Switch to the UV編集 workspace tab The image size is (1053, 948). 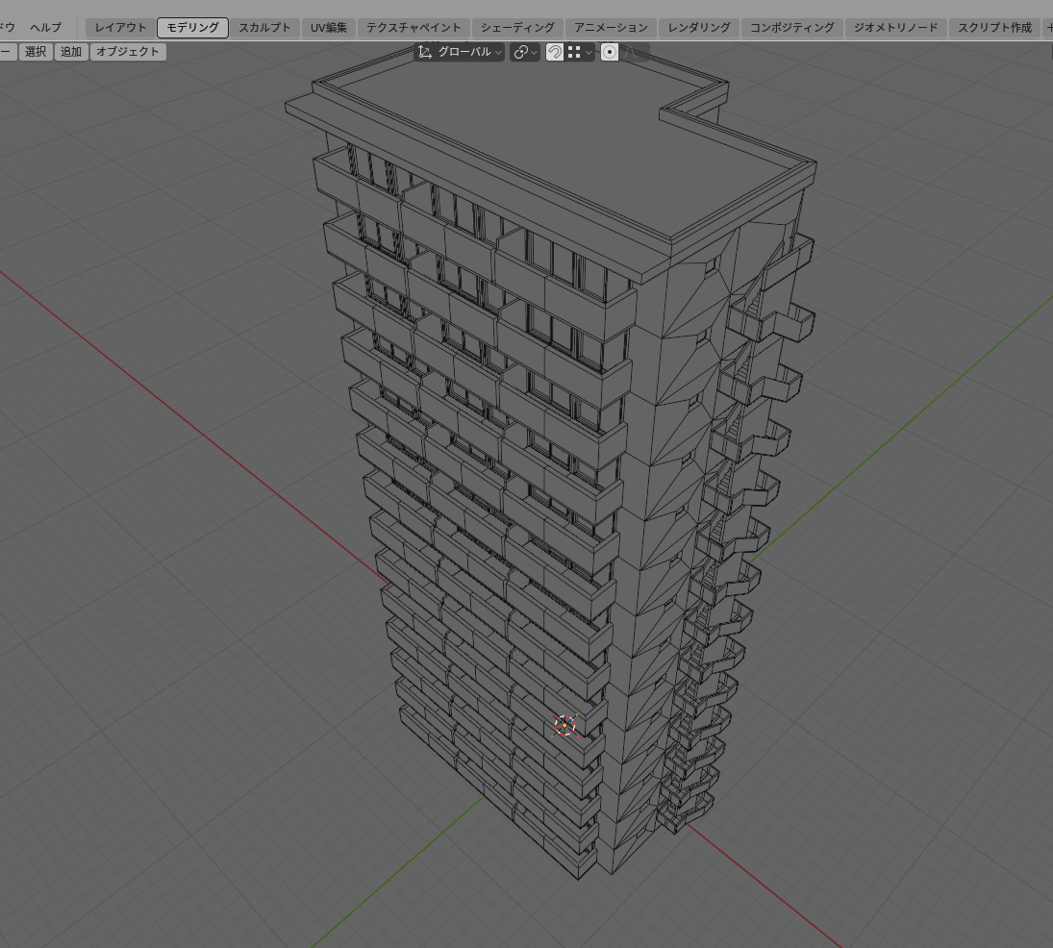[x=328, y=28]
